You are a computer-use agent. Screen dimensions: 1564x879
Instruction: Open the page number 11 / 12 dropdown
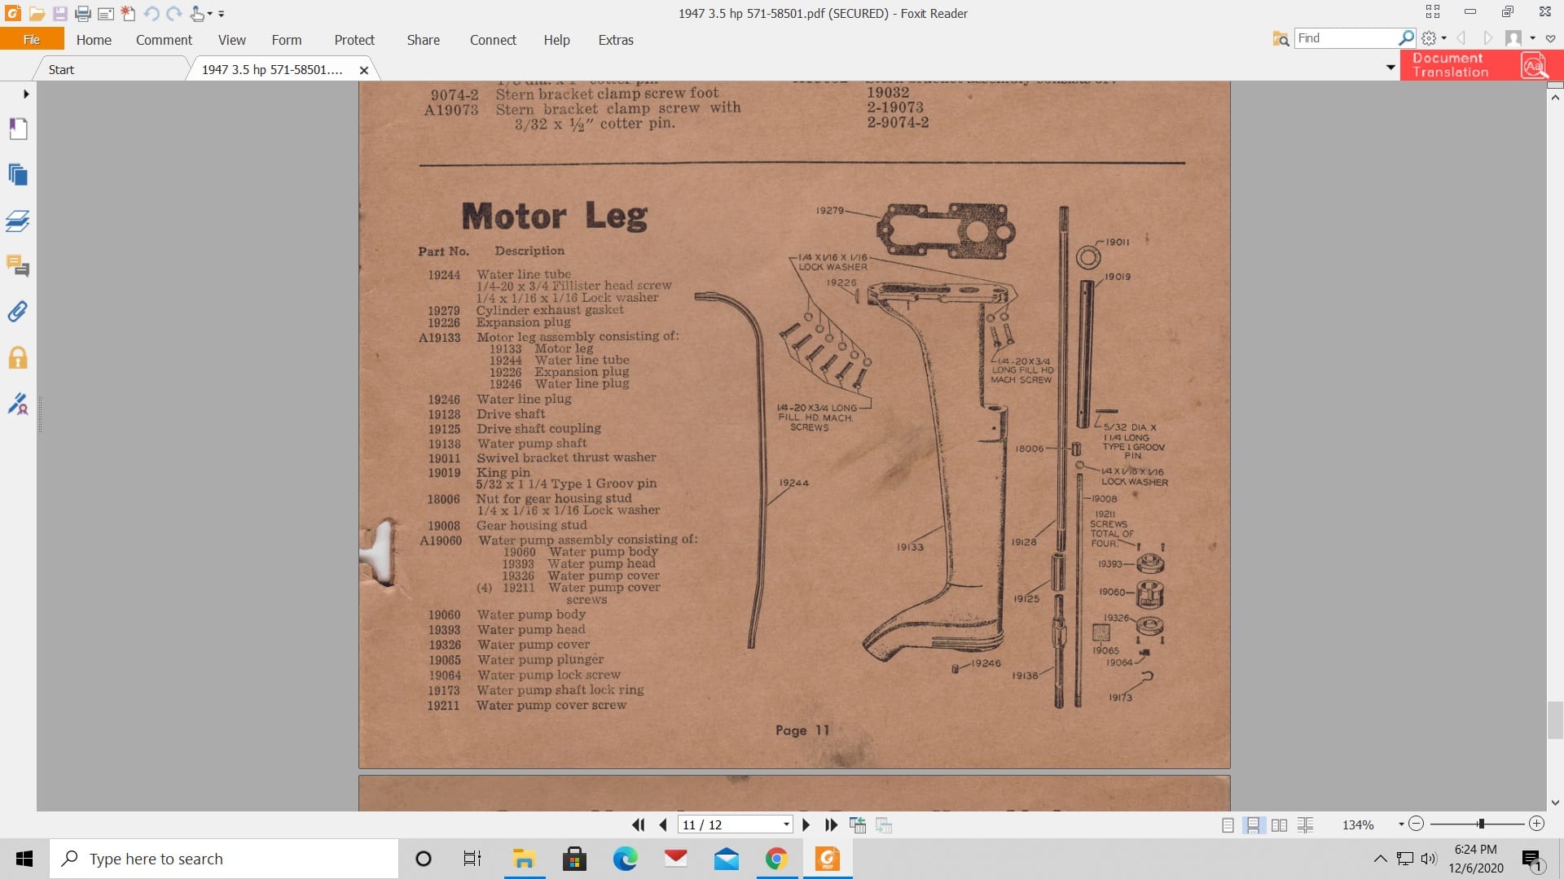click(786, 824)
